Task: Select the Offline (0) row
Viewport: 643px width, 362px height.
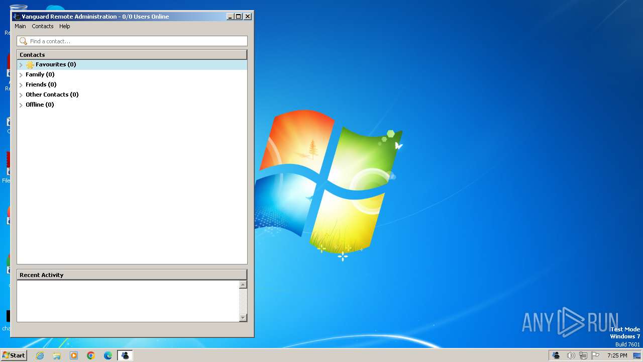Action: [x=132, y=105]
